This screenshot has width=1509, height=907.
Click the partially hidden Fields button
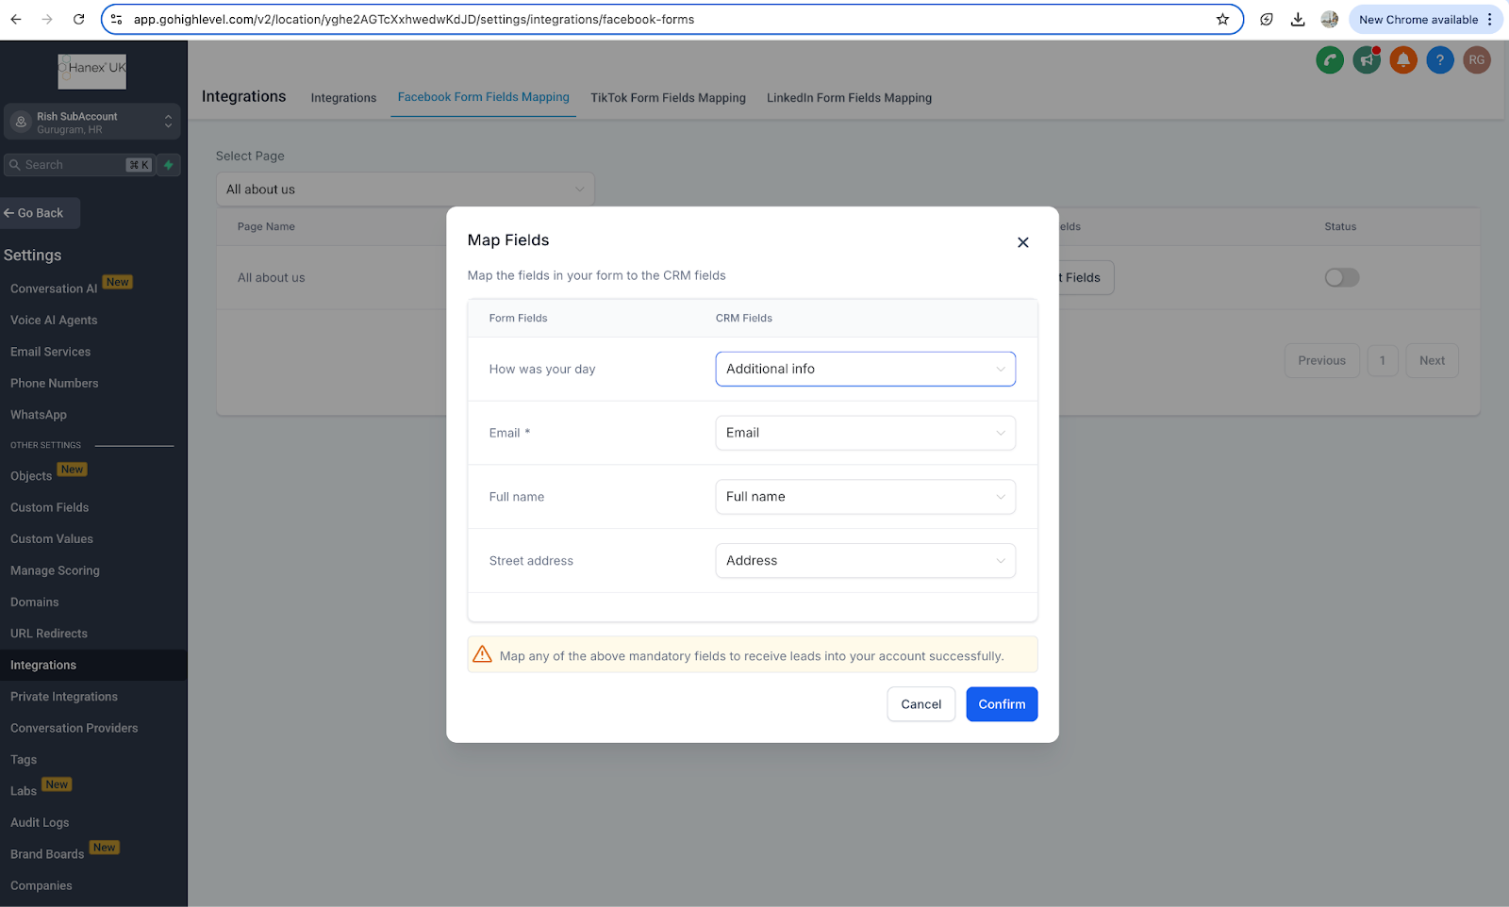[1086, 277]
